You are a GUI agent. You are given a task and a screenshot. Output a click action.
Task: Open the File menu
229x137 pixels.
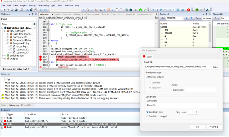pos(3,5)
